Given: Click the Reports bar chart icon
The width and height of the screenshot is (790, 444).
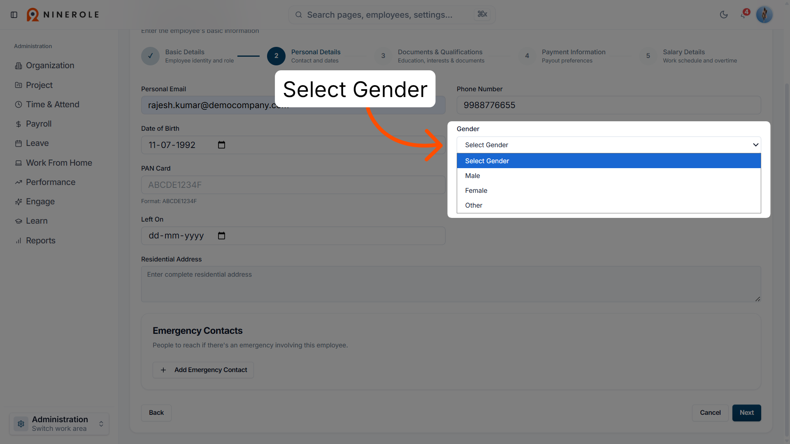Looking at the screenshot, I should 19,241.
